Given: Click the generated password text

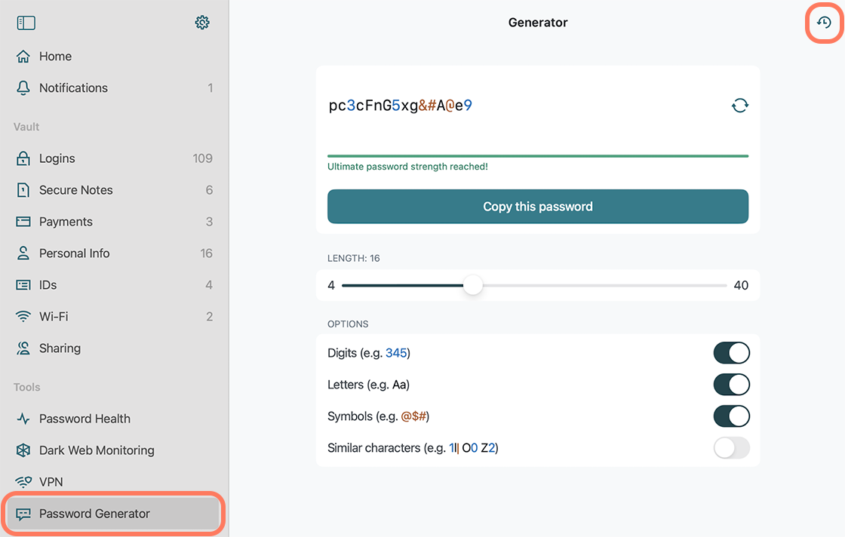Looking at the screenshot, I should pos(401,106).
